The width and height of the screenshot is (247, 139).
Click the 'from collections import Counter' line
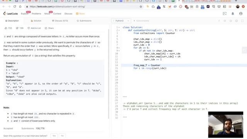154,33
